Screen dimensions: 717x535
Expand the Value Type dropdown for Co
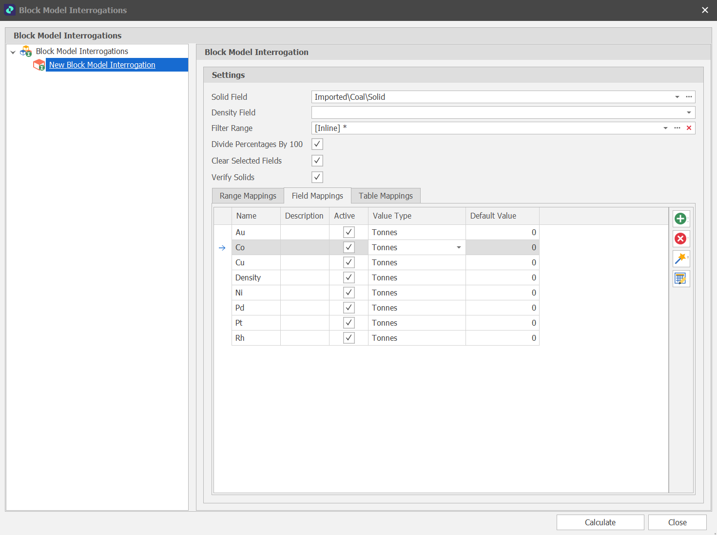(x=459, y=247)
